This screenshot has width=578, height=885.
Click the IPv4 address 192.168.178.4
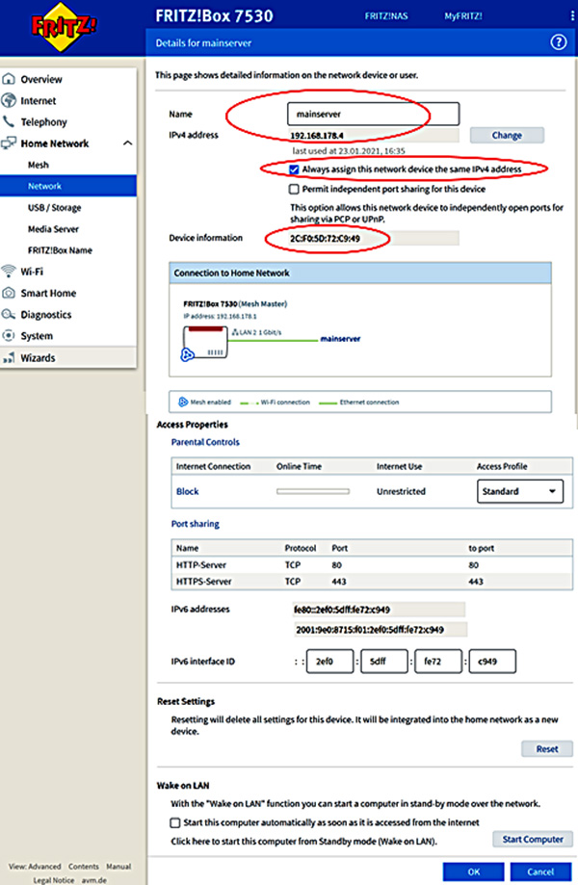[317, 136]
